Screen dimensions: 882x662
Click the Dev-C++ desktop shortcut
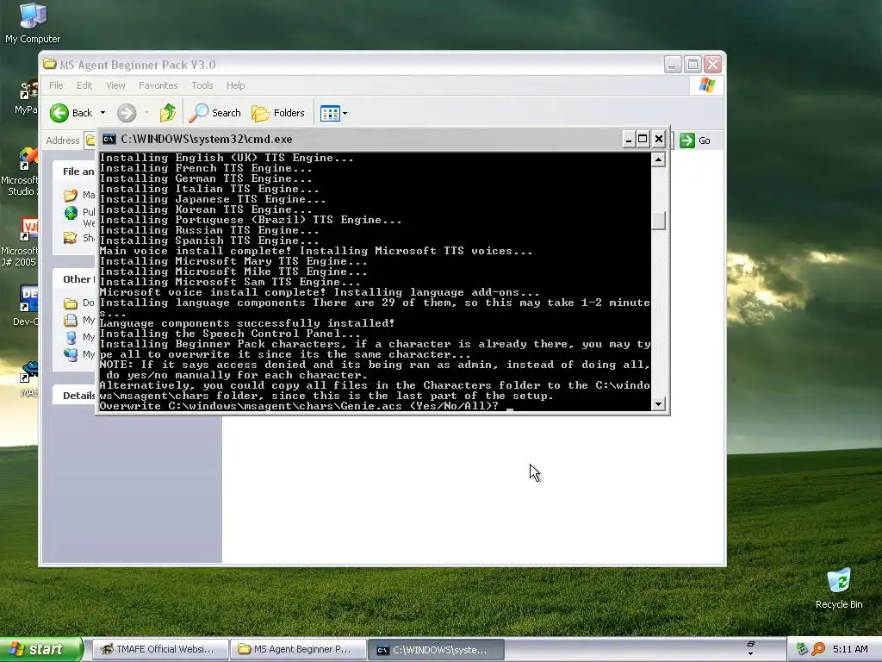[x=25, y=306]
